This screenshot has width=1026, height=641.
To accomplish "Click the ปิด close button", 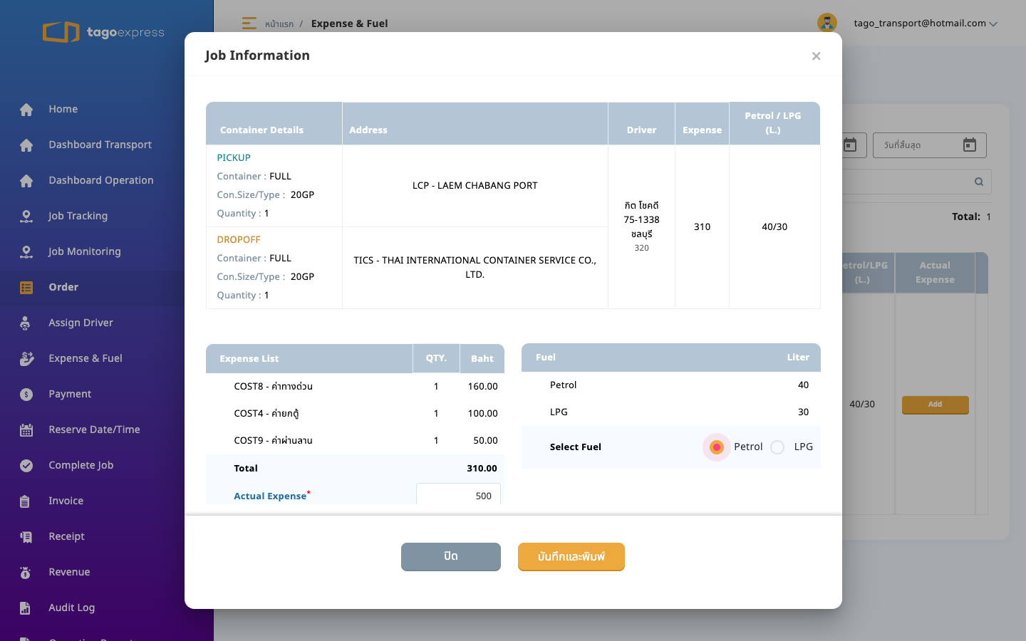I will click(x=451, y=557).
